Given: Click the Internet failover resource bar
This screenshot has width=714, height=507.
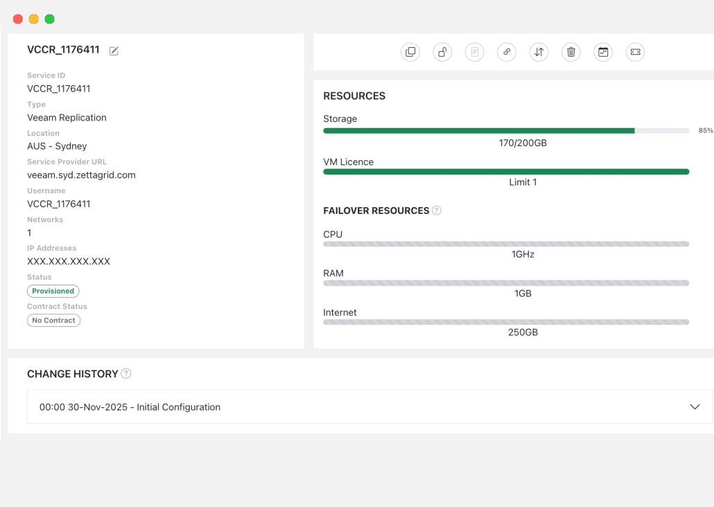Looking at the screenshot, I should (506, 322).
